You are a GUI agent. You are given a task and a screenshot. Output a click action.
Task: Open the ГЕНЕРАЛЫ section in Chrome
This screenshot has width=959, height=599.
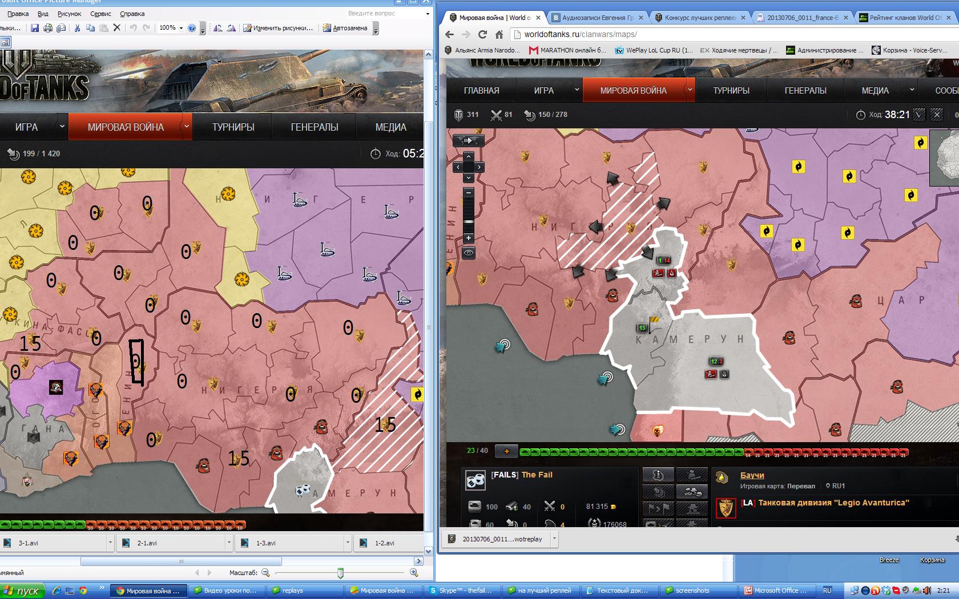(x=805, y=90)
